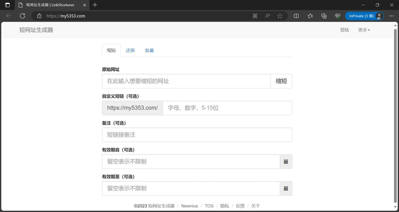Focus the custom short link input field

coord(227,108)
